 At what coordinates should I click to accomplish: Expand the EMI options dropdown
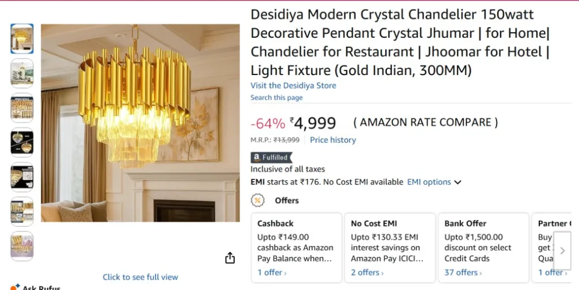[434, 182]
